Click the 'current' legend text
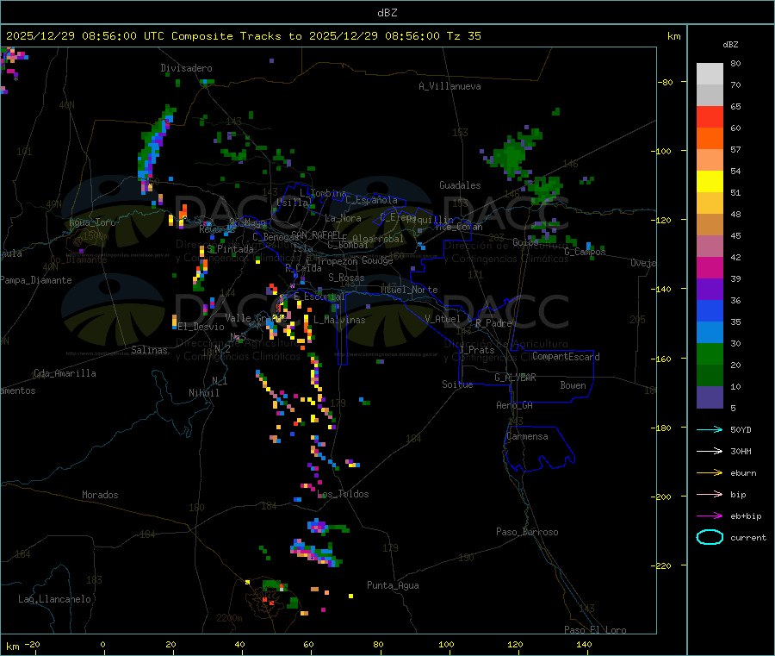The width and height of the screenshot is (775, 656). pyautogui.click(x=748, y=537)
